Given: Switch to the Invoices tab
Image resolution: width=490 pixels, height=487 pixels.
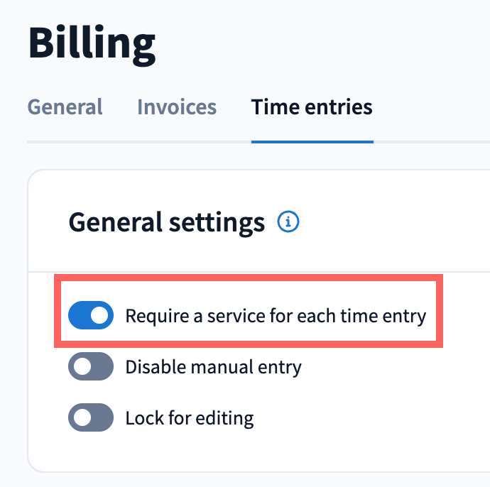Looking at the screenshot, I should 177,107.
